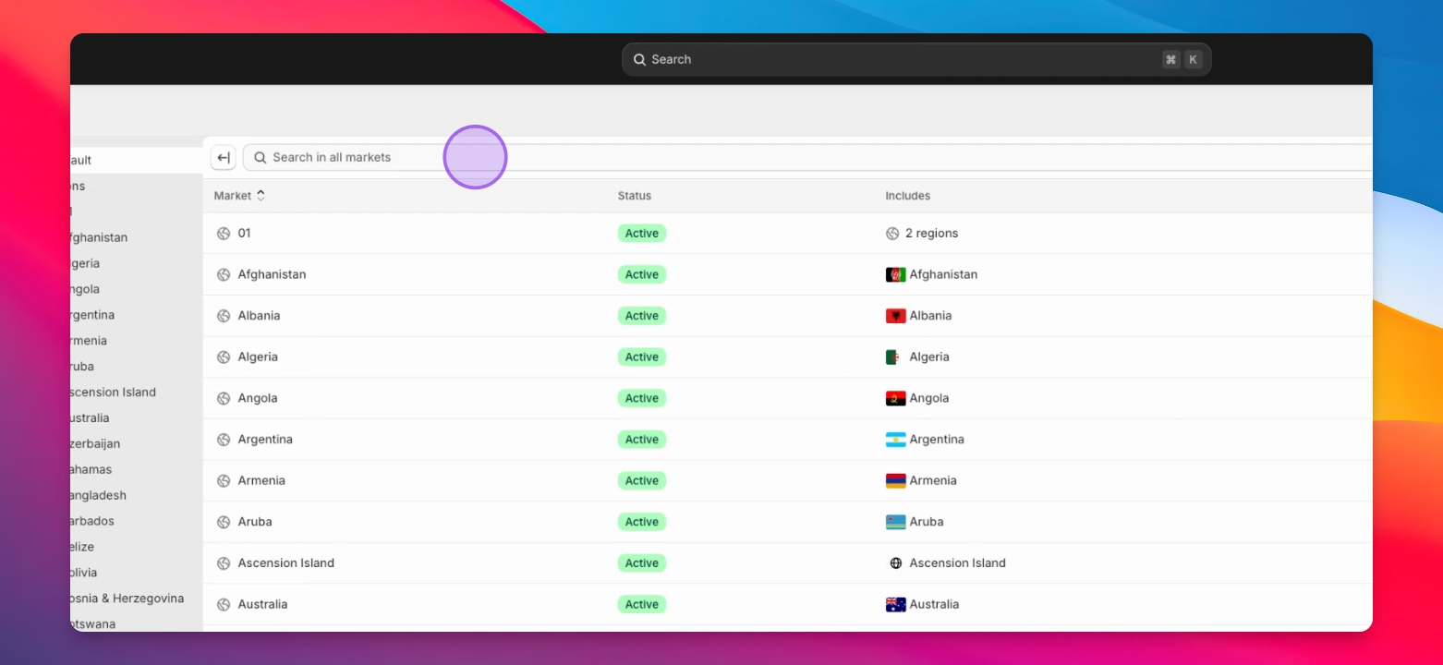Click the globe icon in Ascension Island's Includes cell
1443x665 pixels.
coord(895,563)
